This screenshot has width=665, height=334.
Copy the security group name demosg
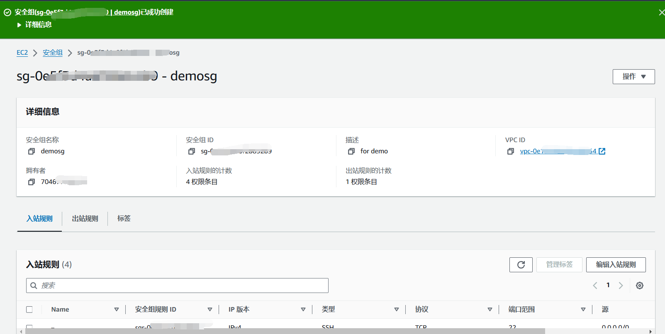tap(32, 151)
